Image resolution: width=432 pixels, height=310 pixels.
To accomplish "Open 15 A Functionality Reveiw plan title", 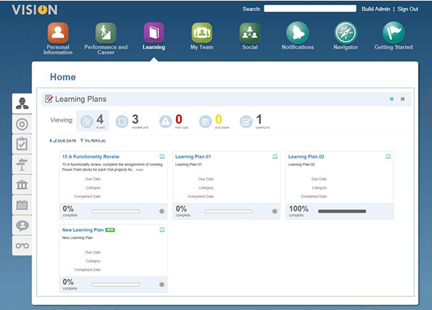I will [x=90, y=157].
